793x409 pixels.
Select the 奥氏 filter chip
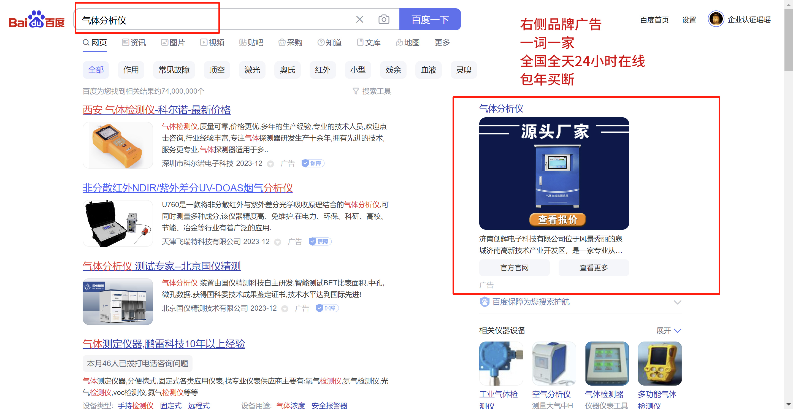pos(287,70)
